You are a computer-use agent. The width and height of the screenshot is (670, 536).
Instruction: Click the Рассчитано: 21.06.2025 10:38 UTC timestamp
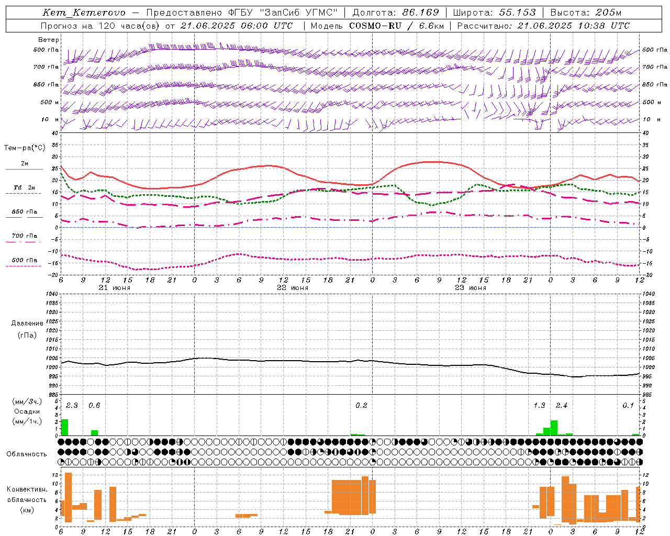coord(543,26)
